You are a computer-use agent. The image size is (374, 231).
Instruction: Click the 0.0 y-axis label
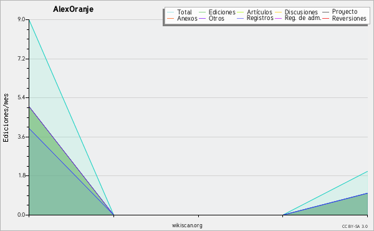click(21, 215)
